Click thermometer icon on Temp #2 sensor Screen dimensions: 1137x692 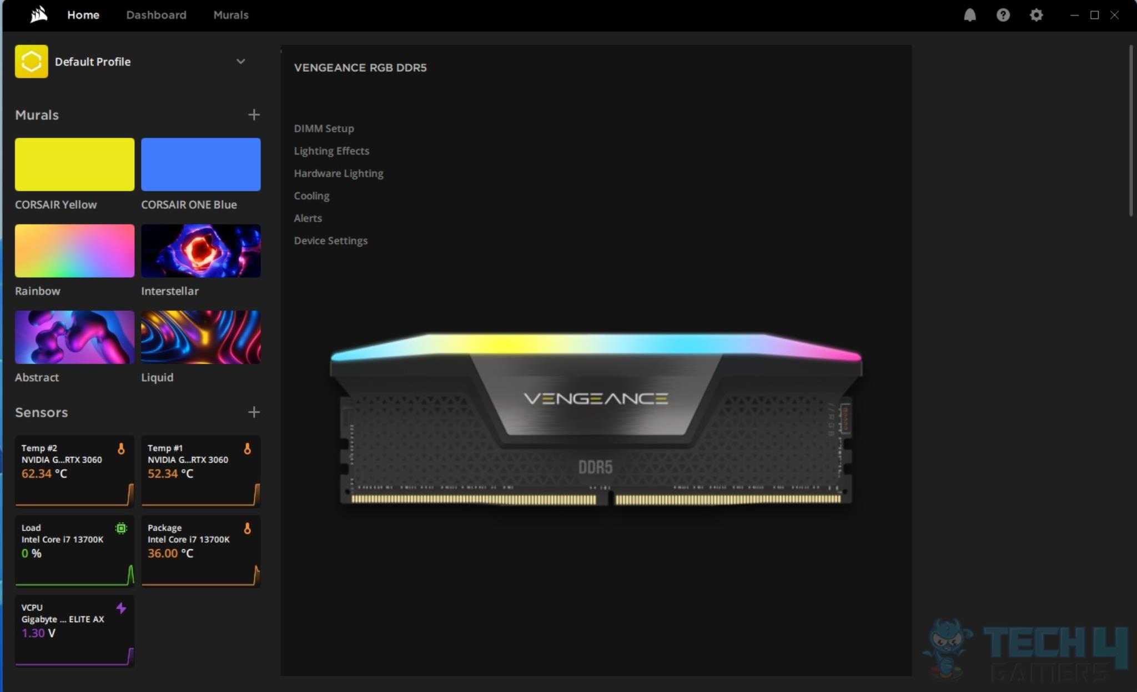pyautogui.click(x=121, y=449)
